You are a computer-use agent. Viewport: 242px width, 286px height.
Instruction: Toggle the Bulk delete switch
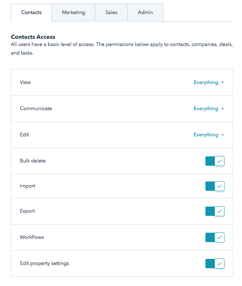[x=215, y=161]
